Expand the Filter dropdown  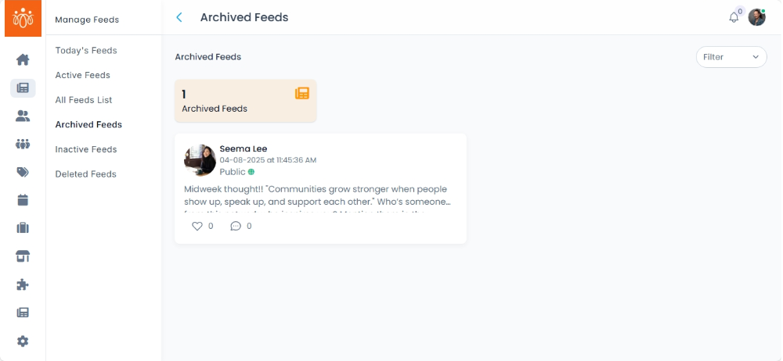point(731,57)
